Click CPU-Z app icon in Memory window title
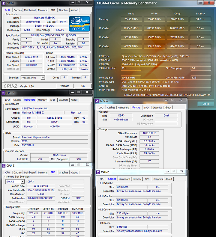 coord(97,101)
